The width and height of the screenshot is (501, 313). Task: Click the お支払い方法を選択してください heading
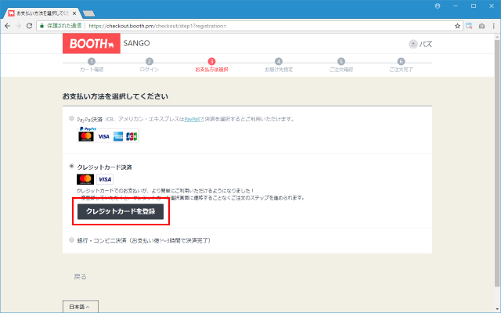115,96
